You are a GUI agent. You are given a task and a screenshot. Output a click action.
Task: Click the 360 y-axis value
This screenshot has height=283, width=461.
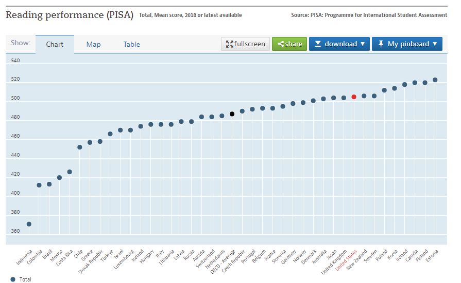15,231
